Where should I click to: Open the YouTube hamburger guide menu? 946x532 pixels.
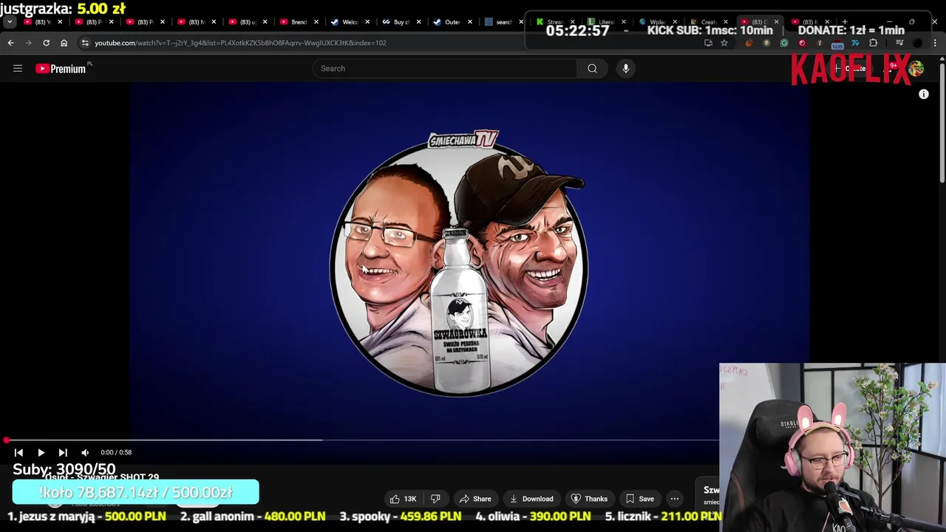(x=18, y=69)
